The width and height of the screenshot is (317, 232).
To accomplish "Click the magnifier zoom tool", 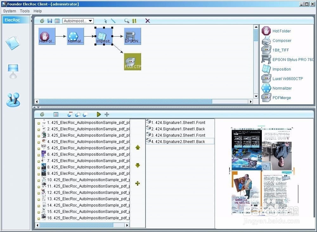I will [127, 21].
